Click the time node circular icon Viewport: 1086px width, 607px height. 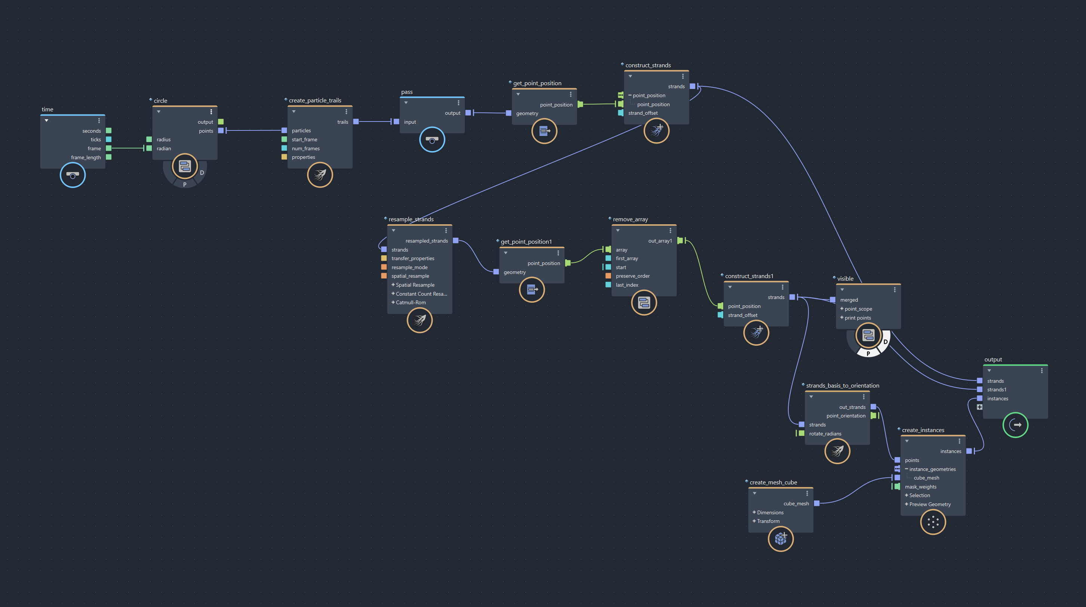73,175
